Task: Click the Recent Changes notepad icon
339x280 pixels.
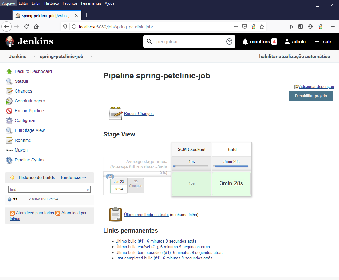Action: (115, 113)
